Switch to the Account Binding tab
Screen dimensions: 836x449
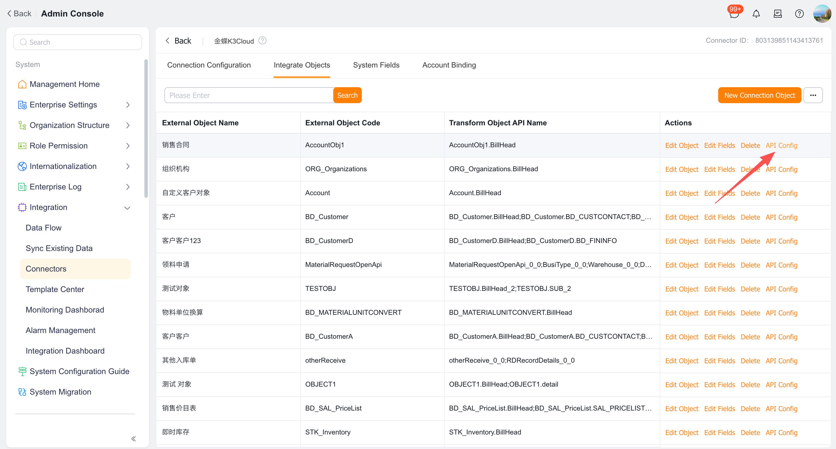(x=449, y=65)
